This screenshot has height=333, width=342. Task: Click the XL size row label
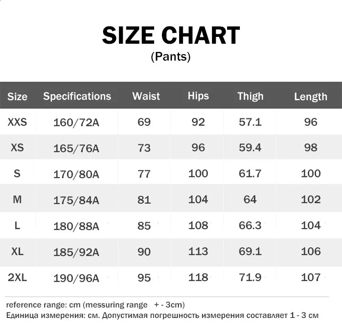tap(17, 251)
